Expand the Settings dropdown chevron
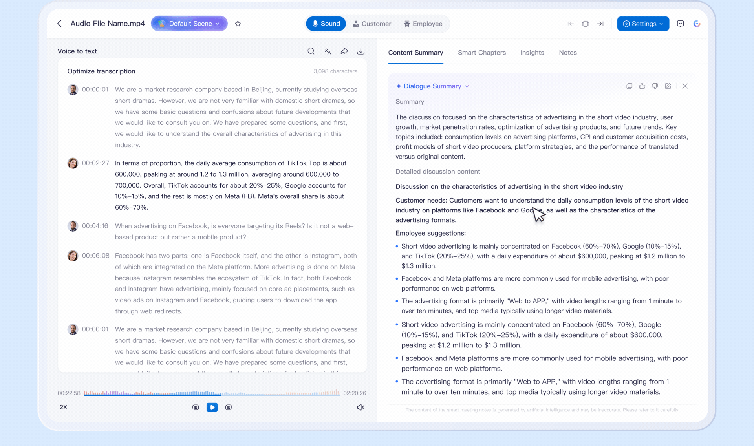Screen dimensions: 754x446 (x=661, y=24)
